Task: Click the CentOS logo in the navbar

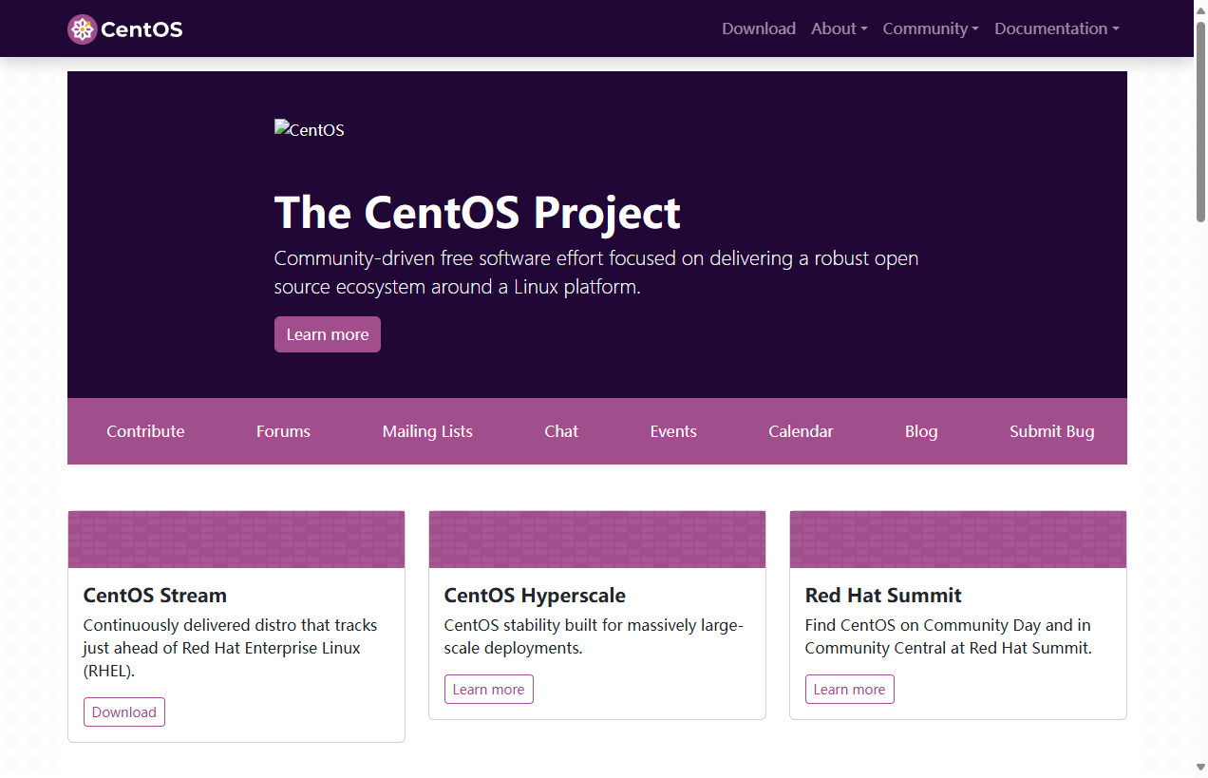Action: tap(124, 28)
